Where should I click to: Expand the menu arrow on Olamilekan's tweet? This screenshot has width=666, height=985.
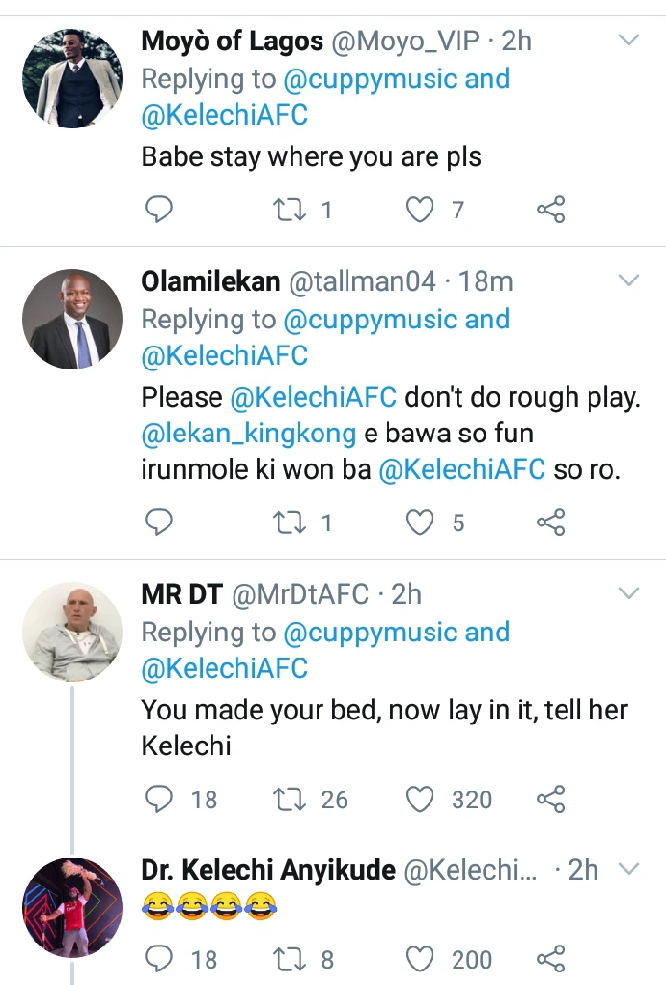[x=628, y=281]
